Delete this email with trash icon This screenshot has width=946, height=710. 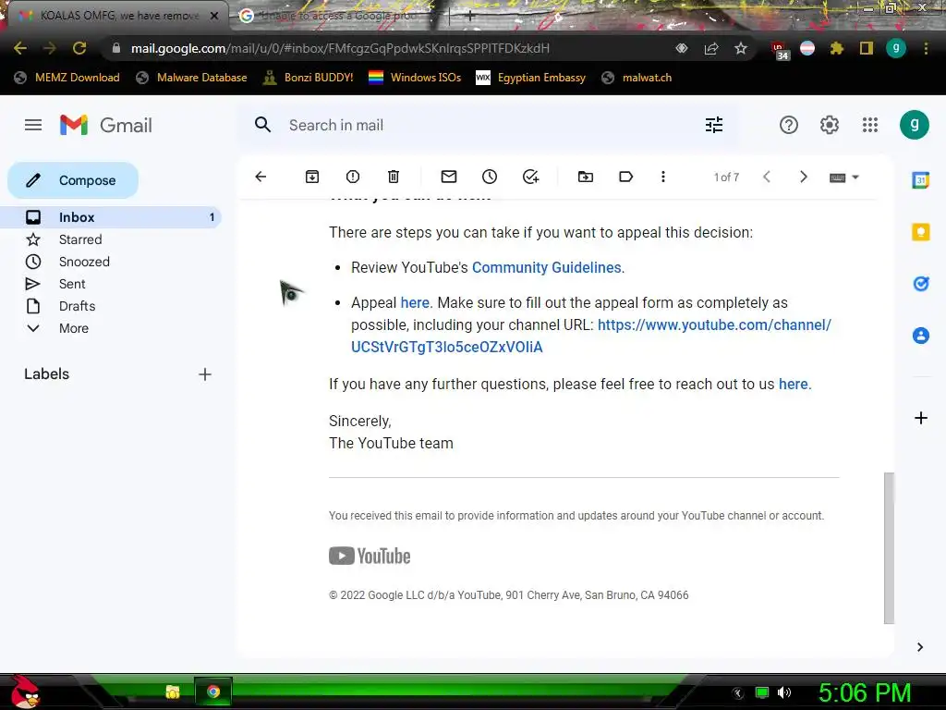tap(394, 177)
